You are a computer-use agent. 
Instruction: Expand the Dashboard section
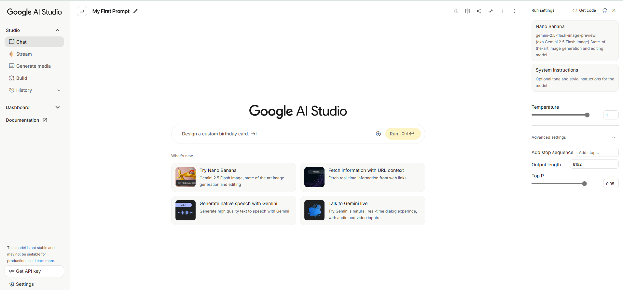58,107
